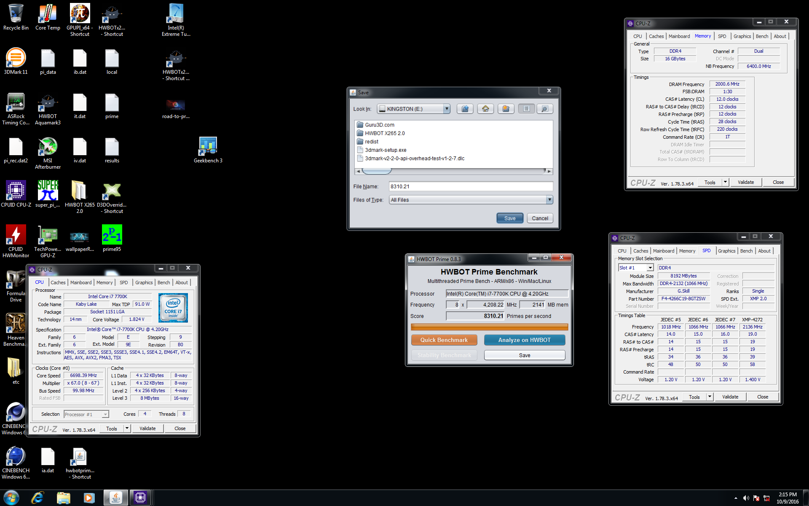The image size is (809, 506).
Task: Open the TechPowerUp GPU-Z desktop icon
Action: pos(48,241)
